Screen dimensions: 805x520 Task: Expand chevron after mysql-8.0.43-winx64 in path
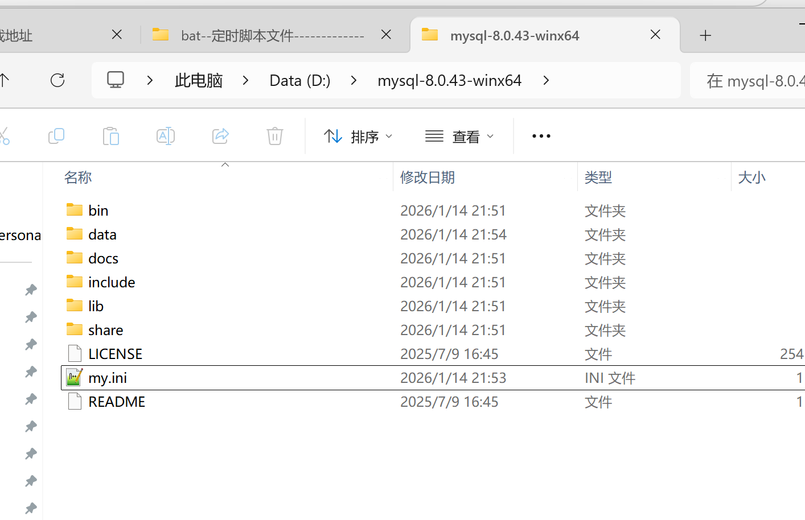click(x=546, y=80)
